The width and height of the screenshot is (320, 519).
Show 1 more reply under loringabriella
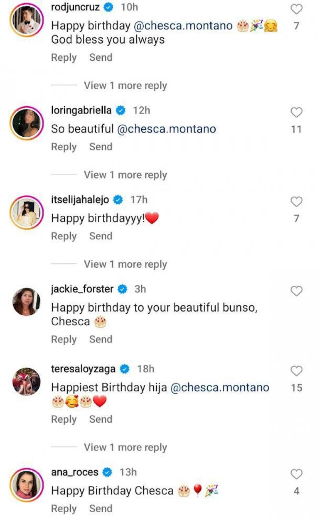click(125, 175)
